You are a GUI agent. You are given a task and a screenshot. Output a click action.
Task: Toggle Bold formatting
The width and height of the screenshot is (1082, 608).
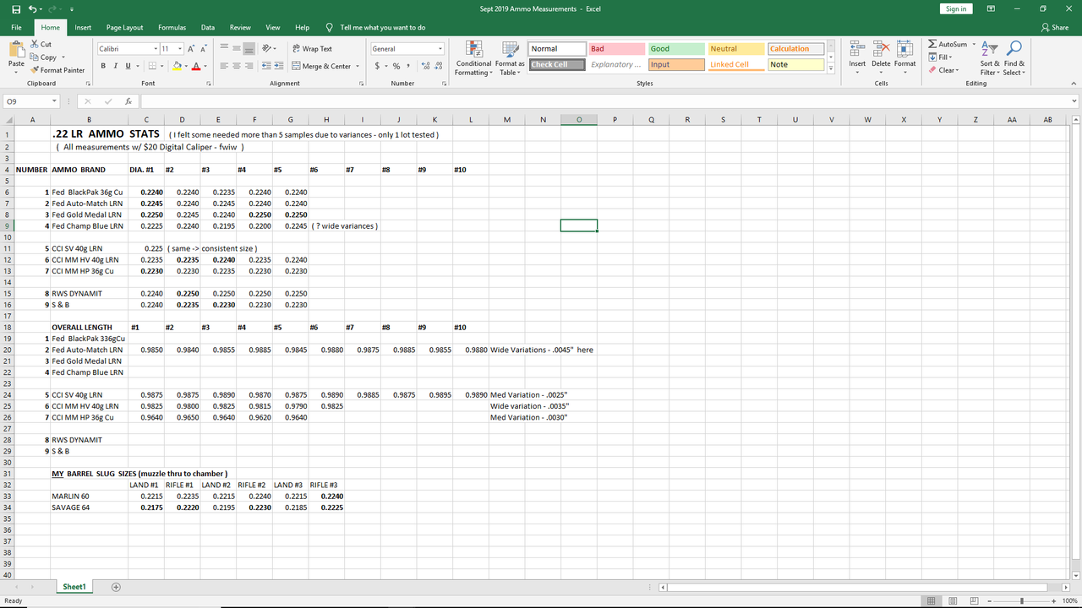pos(103,66)
